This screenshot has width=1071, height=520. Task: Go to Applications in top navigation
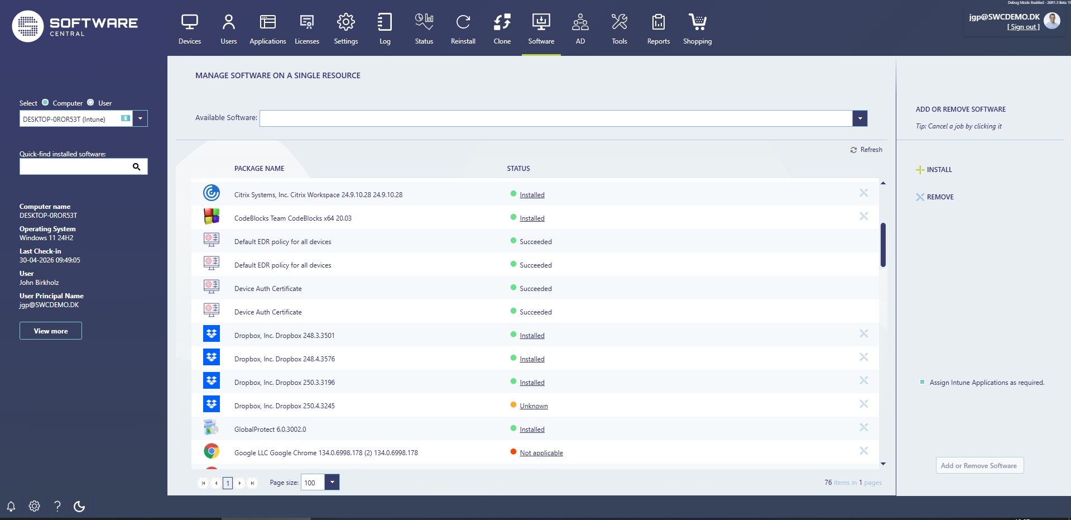268,29
